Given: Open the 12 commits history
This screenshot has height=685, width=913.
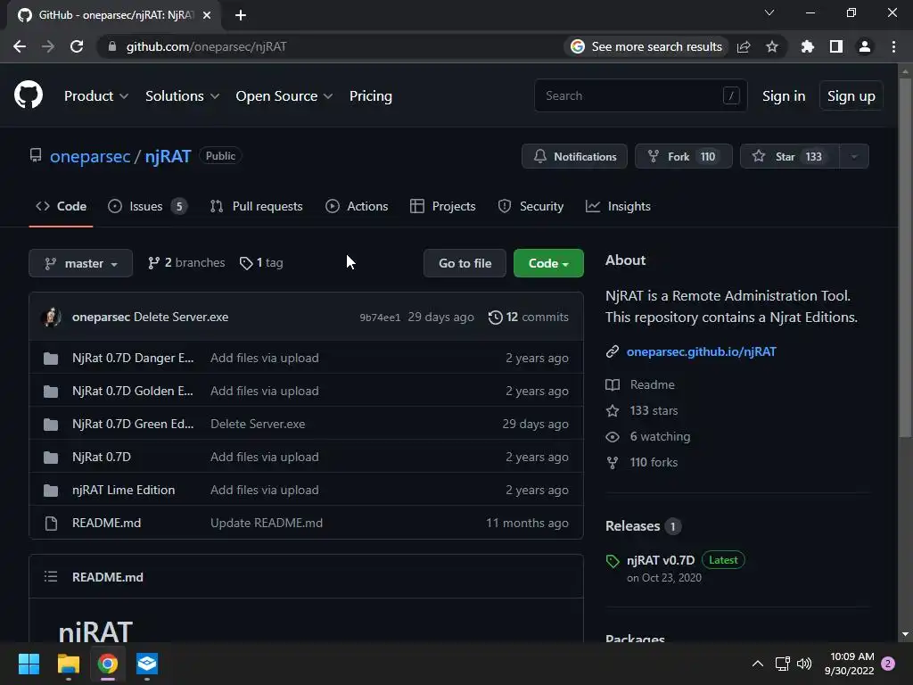Looking at the screenshot, I should click(529, 317).
